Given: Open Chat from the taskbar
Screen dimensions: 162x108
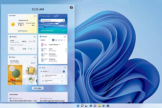Looking at the screenshot, I should coord(95,106).
